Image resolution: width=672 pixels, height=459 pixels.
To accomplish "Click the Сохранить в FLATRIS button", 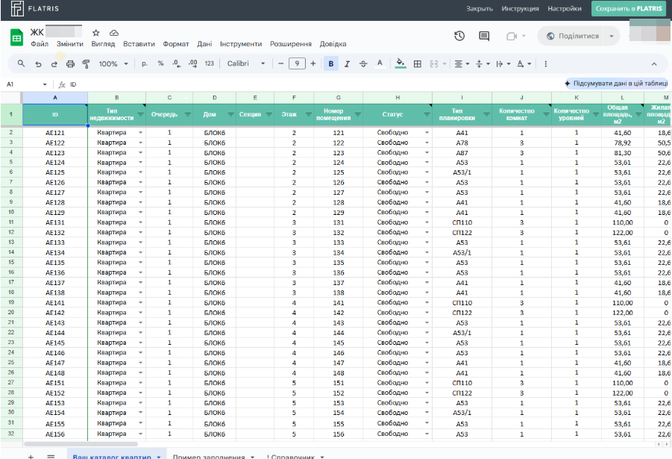I will [629, 9].
